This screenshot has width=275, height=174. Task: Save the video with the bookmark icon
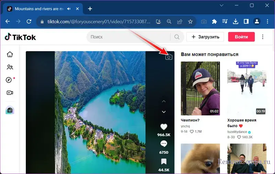coord(164,161)
